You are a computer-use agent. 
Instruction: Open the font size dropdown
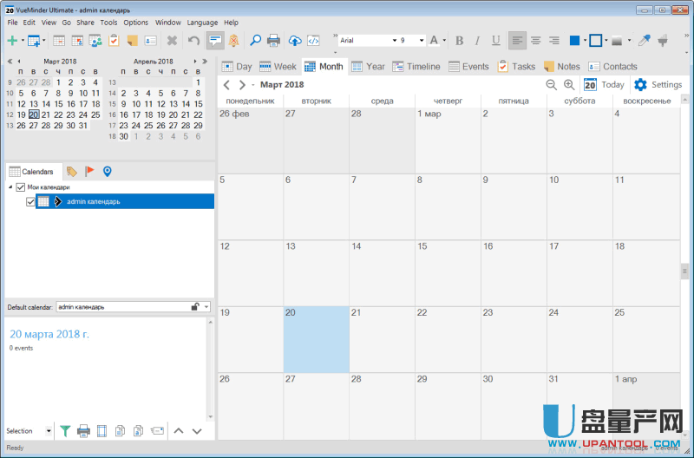click(x=422, y=41)
